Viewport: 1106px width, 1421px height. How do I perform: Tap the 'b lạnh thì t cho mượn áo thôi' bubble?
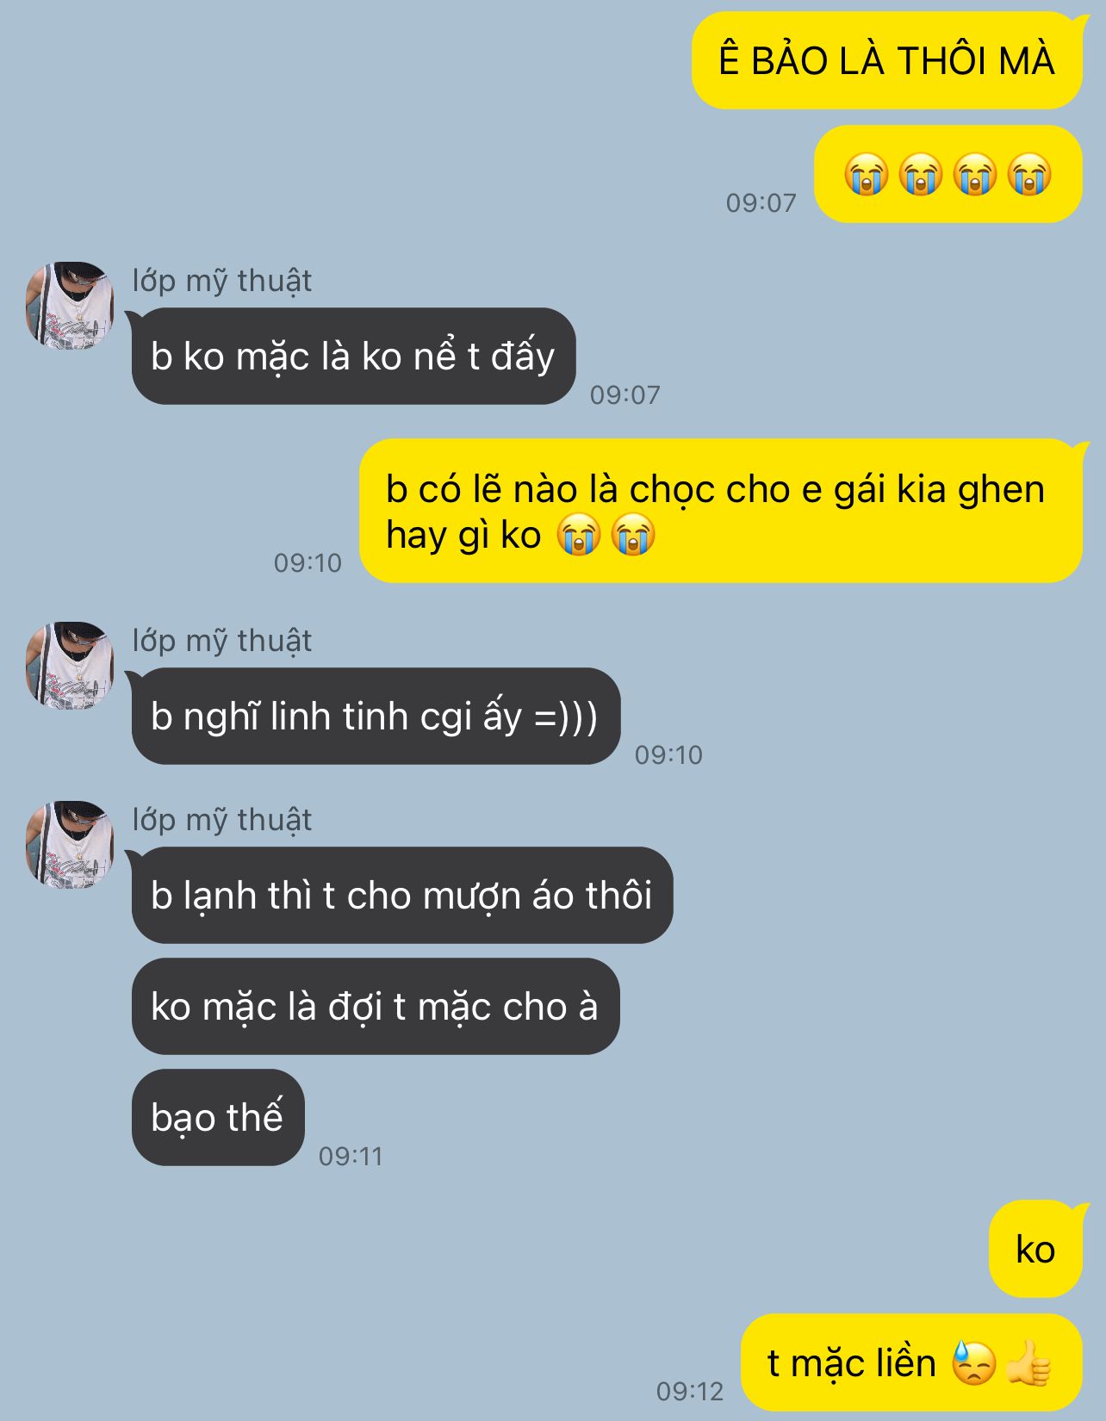(x=401, y=895)
